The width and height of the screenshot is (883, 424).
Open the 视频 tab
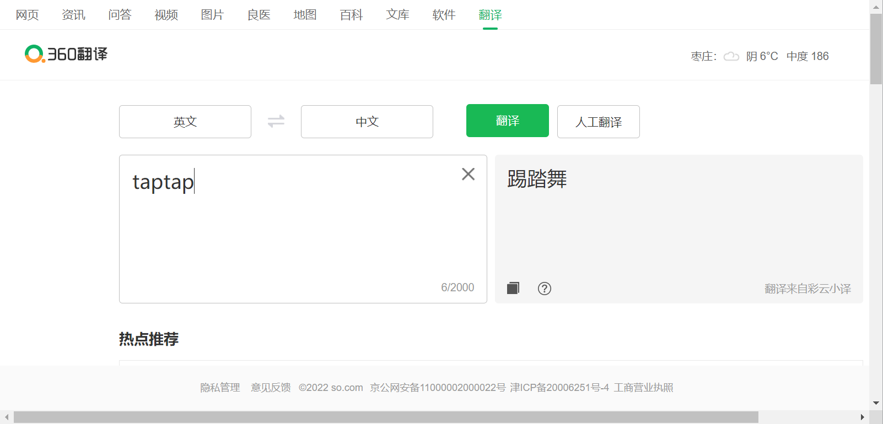[x=166, y=15]
